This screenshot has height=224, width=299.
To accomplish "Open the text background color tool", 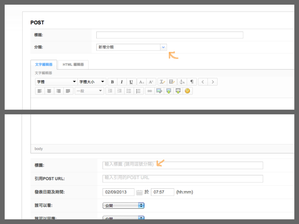I will [172, 82].
